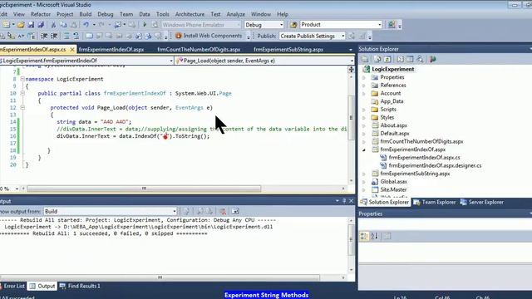Click the Navigate Backward toolbar icon

point(118,25)
